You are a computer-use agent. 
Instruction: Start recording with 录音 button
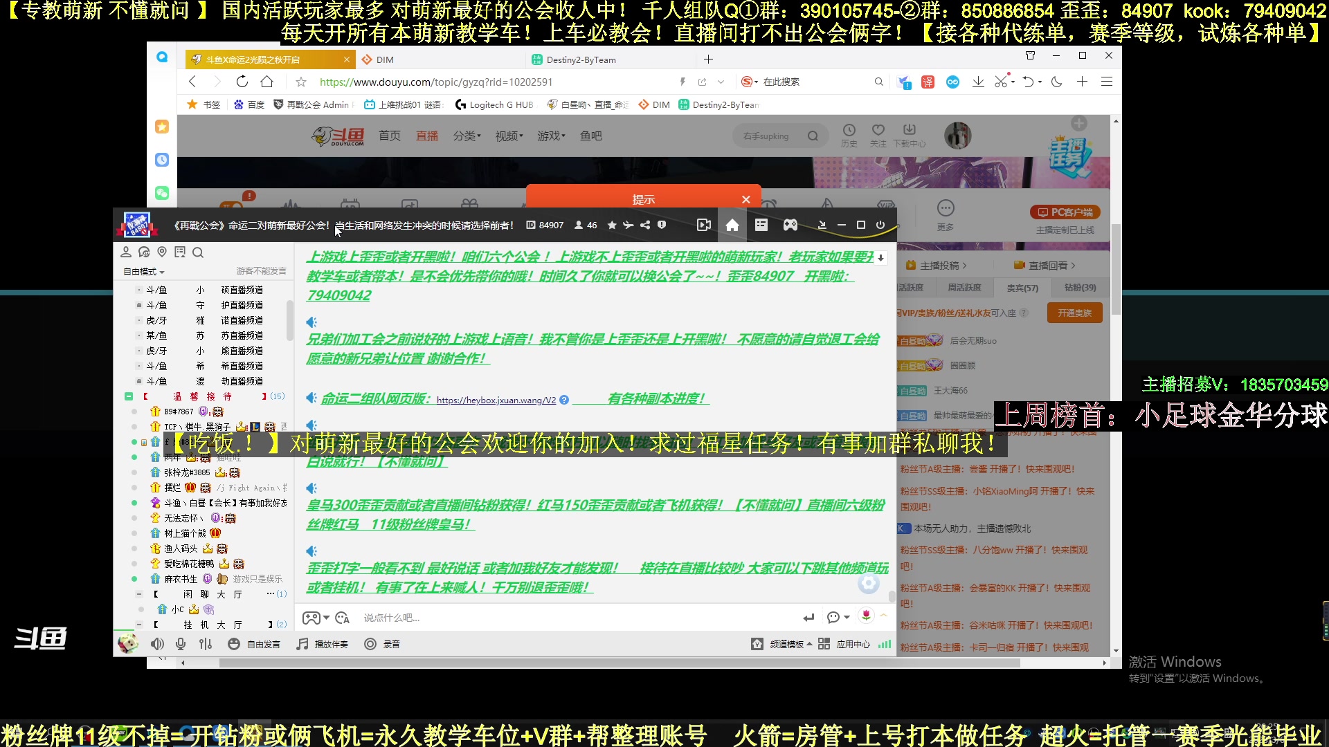click(382, 644)
